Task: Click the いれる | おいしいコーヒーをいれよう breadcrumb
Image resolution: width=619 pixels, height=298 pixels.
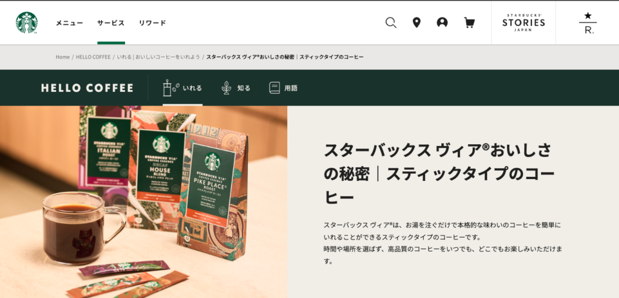Action: 158,57
